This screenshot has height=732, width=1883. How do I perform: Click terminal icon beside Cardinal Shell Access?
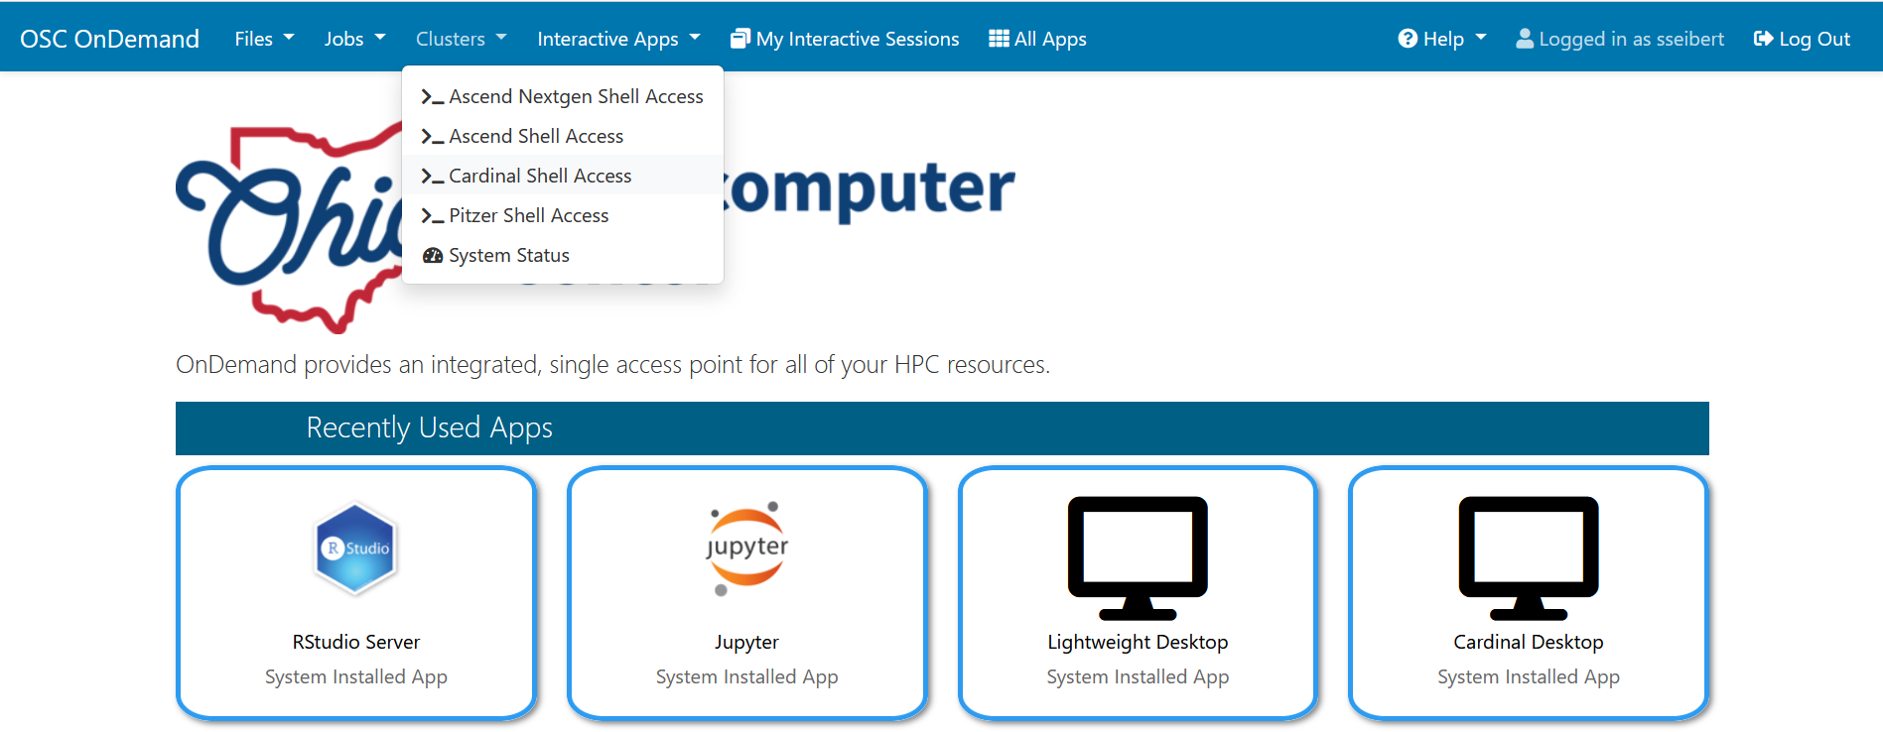click(432, 176)
